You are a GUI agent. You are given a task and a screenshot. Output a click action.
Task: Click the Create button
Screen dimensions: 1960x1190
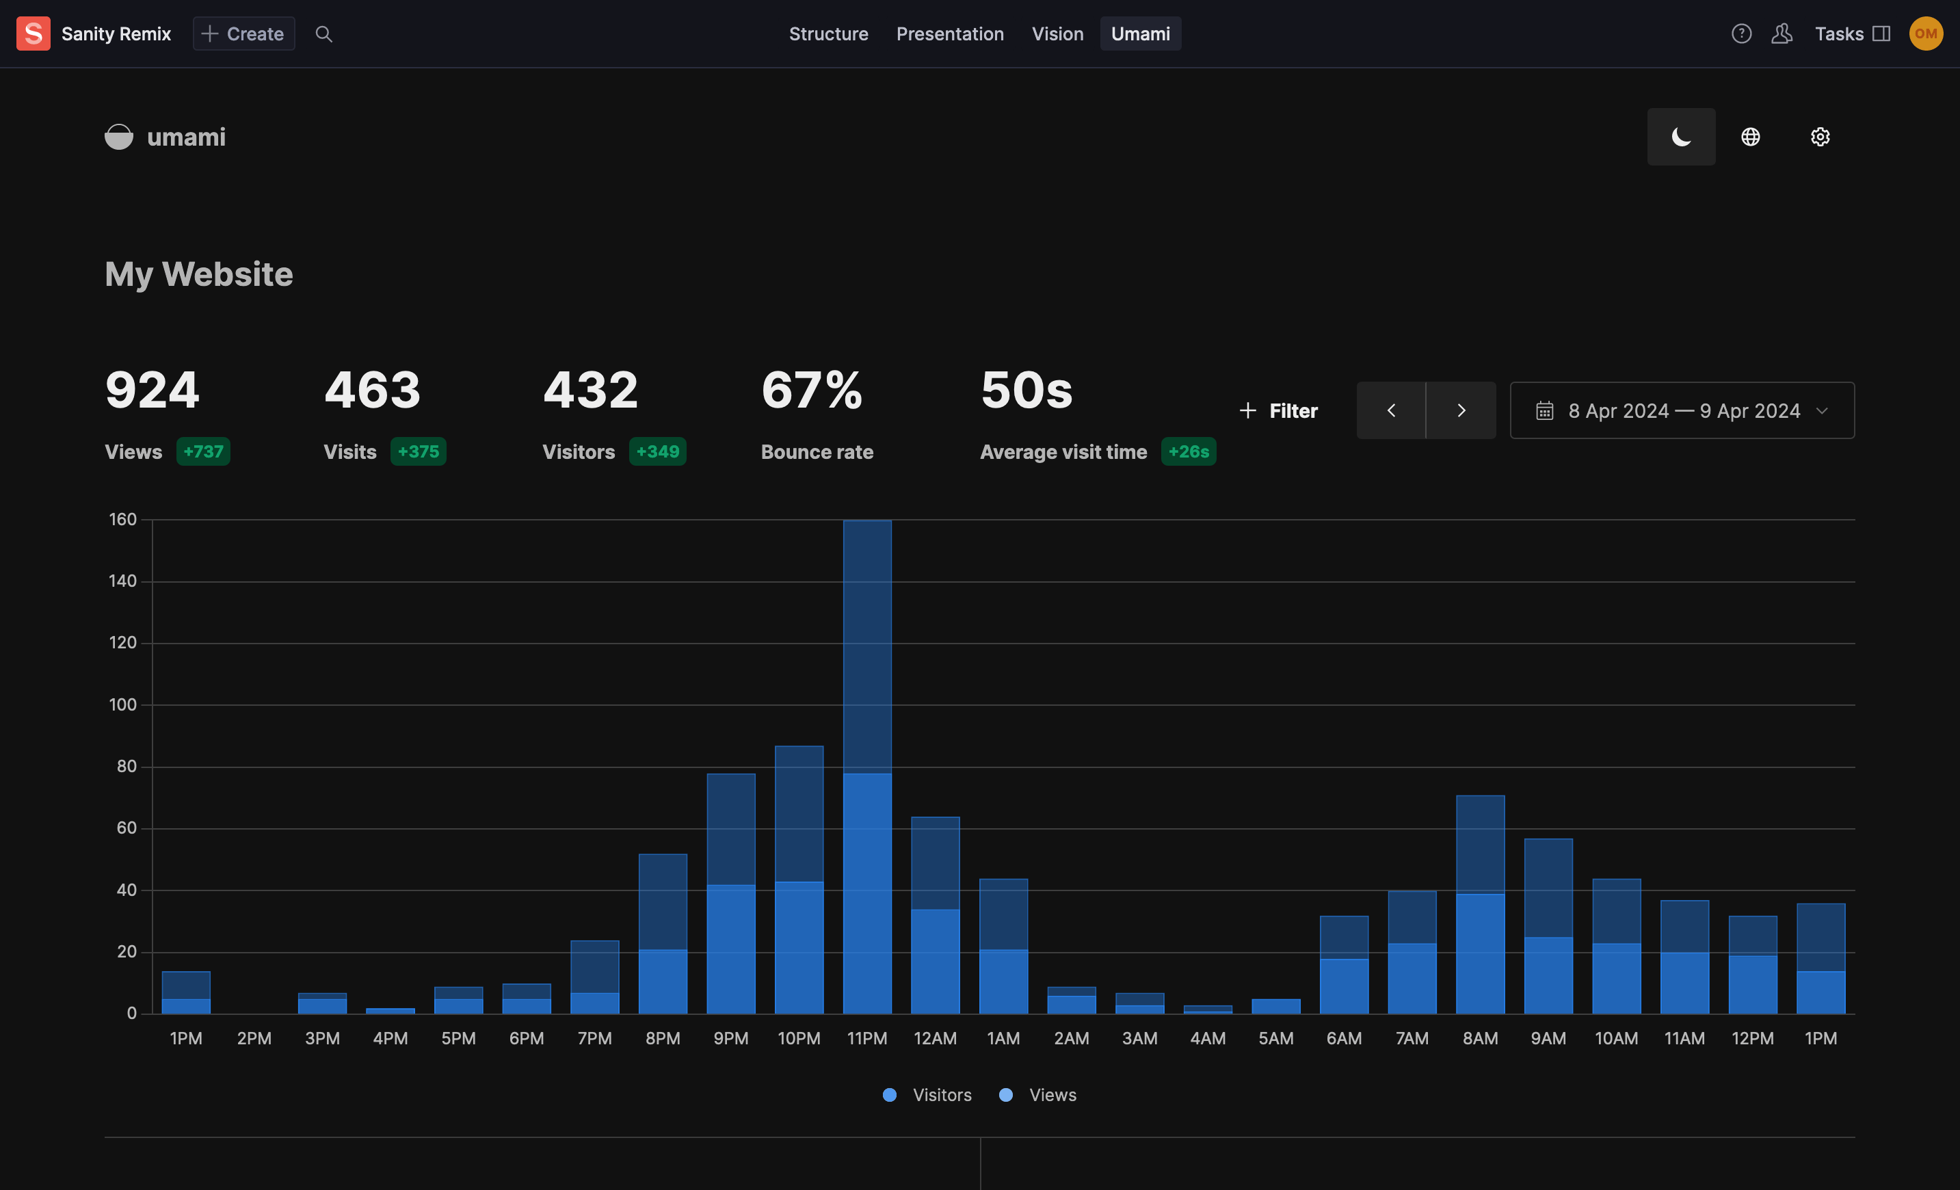coord(243,34)
